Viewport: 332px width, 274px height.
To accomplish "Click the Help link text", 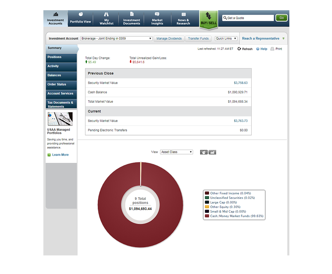I will pos(264,49).
